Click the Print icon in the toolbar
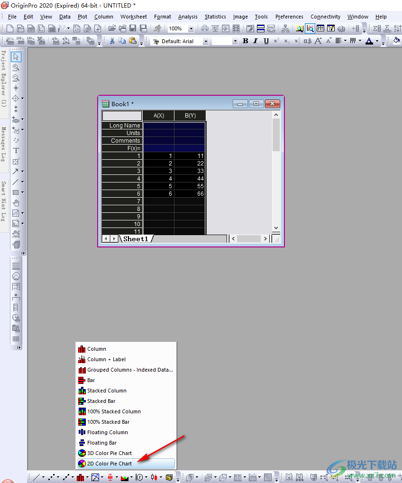The width and height of the screenshot is (402, 483). [x=204, y=28]
